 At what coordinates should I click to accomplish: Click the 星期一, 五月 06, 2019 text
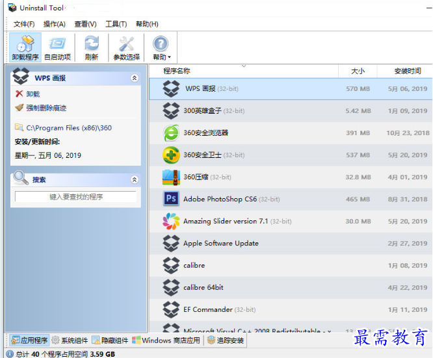(47, 155)
